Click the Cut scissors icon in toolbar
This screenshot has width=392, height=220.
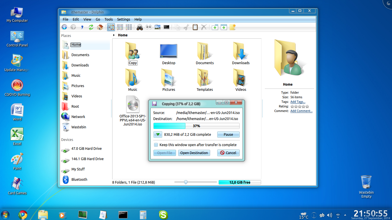[186, 27]
